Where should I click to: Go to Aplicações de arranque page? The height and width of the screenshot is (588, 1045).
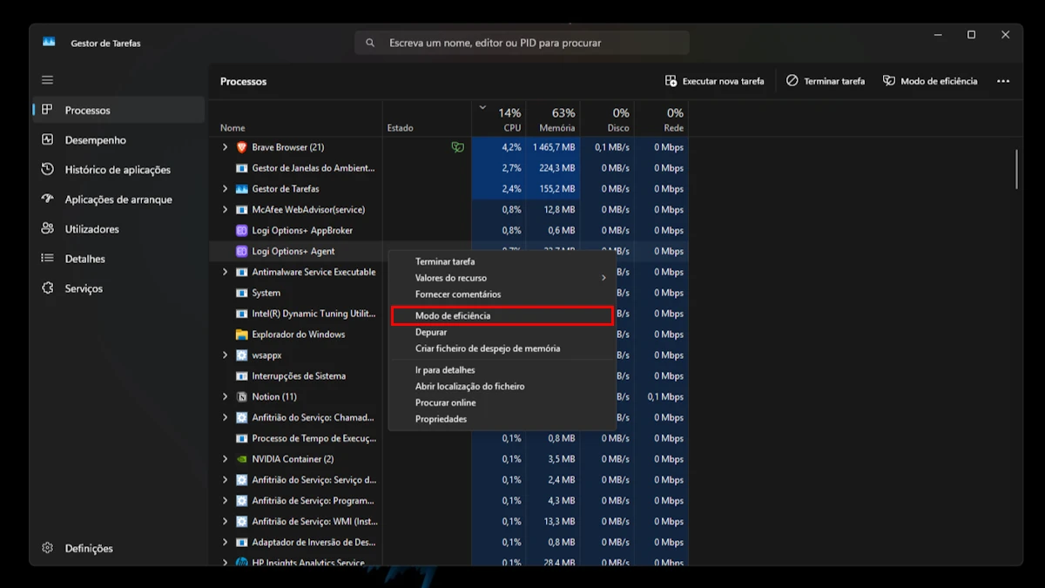coord(118,199)
